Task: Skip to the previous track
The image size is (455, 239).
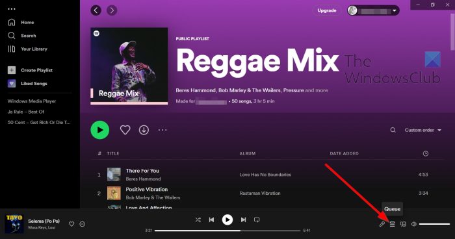Action: (211, 220)
